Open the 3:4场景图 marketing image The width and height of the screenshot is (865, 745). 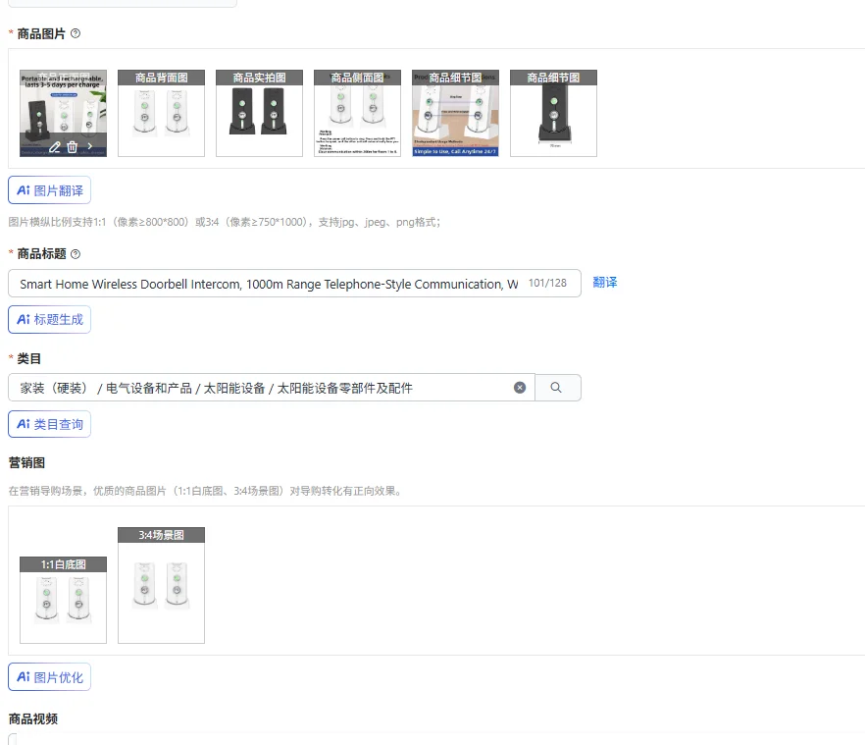coord(161,585)
